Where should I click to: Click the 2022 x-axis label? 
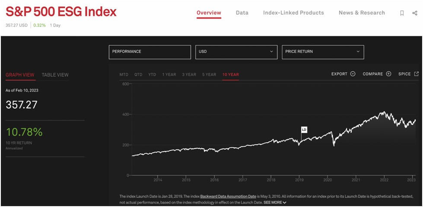coord(384,180)
